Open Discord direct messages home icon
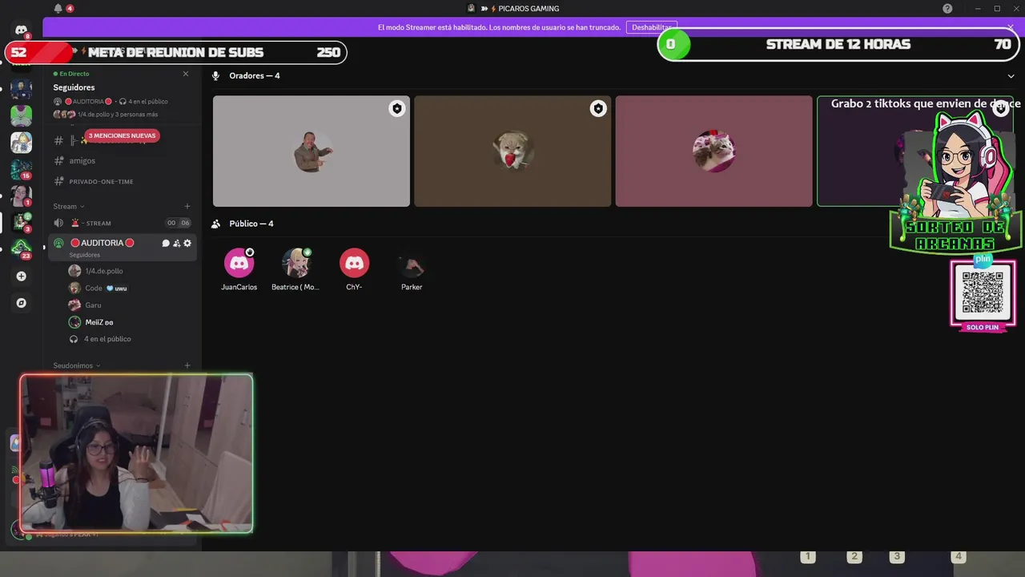The image size is (1025, 577). tap(22, 30)
